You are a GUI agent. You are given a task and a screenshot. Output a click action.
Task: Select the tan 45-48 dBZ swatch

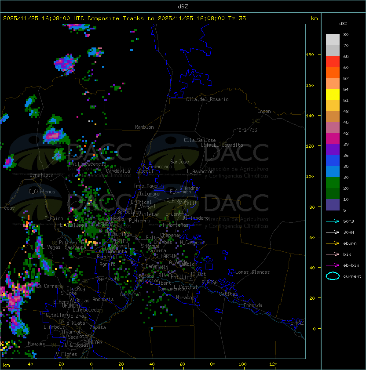point(333,116)
